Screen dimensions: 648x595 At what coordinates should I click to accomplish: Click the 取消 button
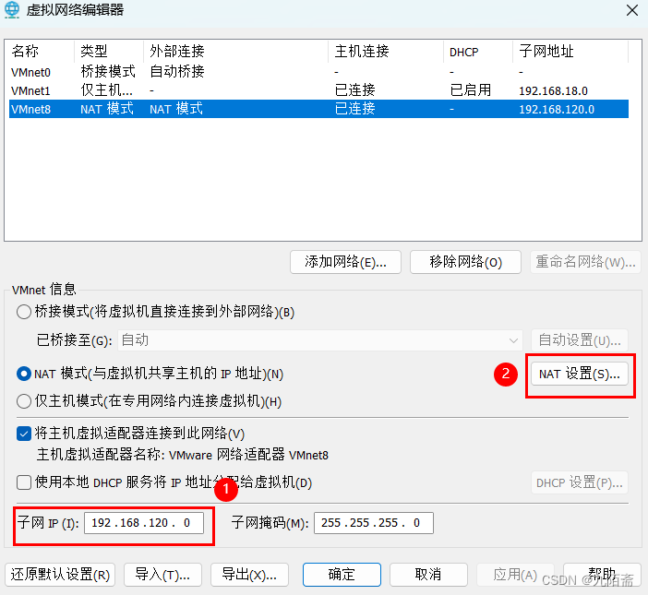428,575
